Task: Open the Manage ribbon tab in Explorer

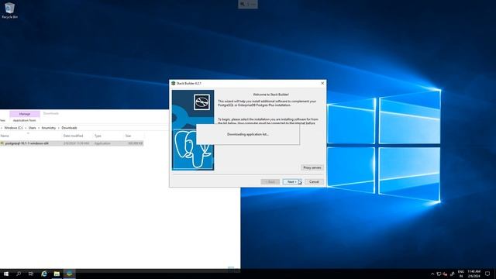Action: coord(25,114)
